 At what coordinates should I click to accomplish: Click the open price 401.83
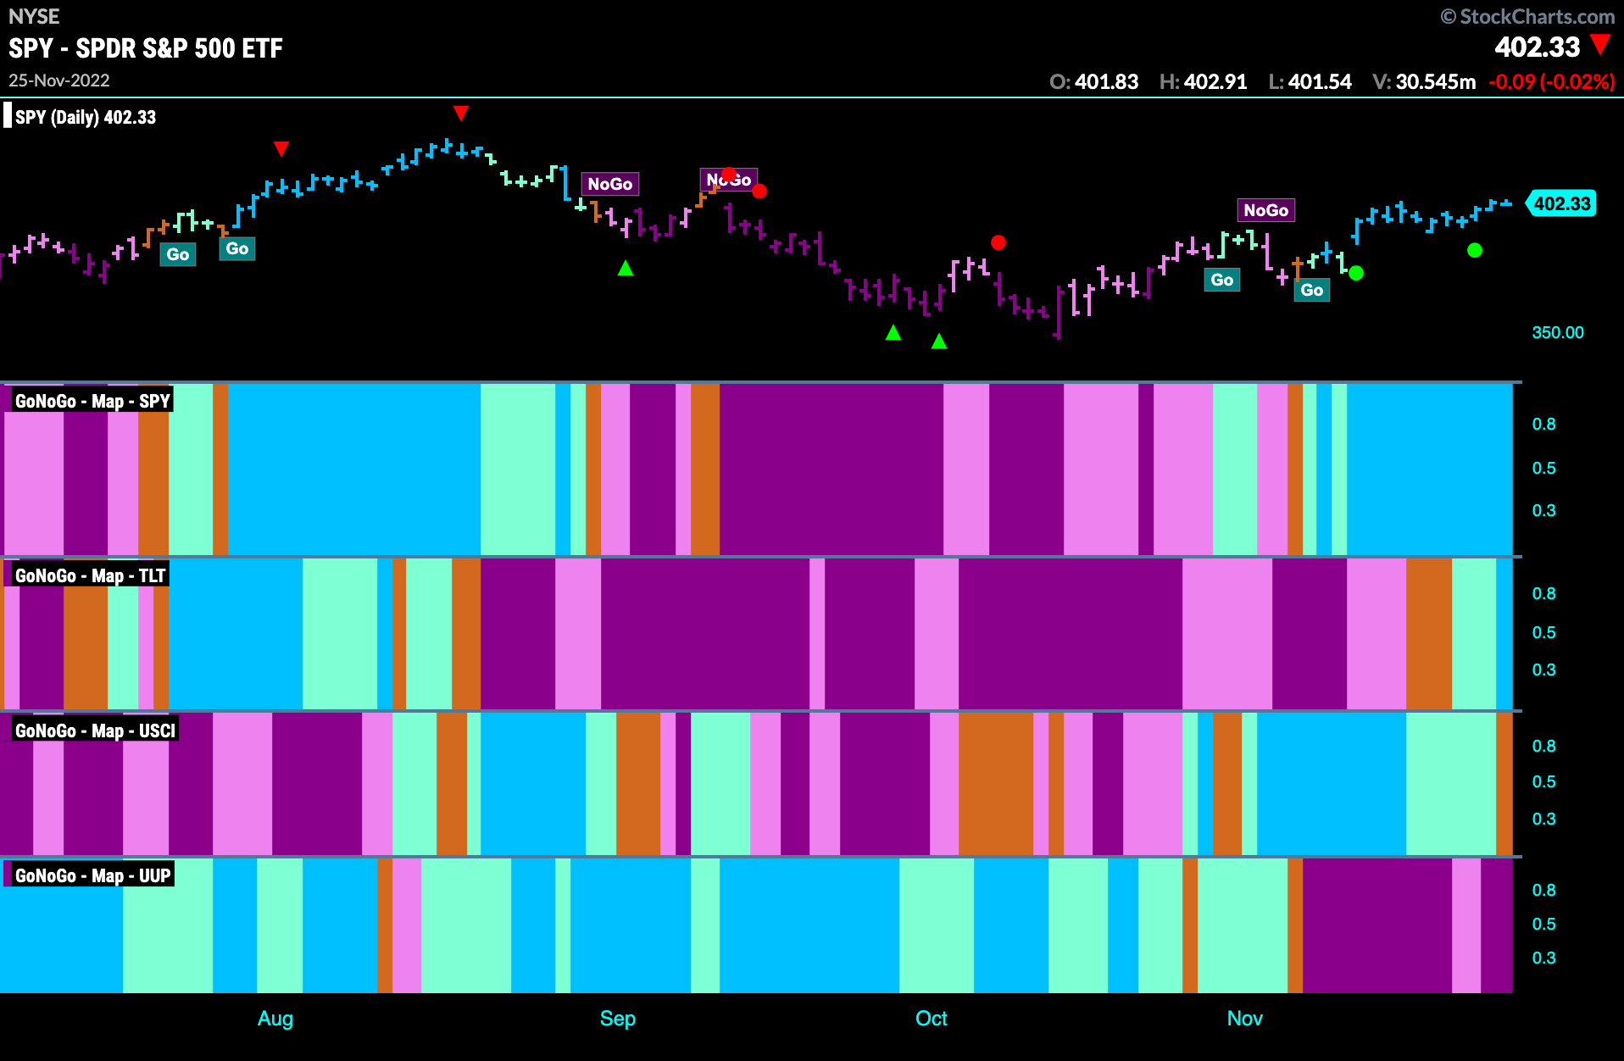(x=1107, y=82)
